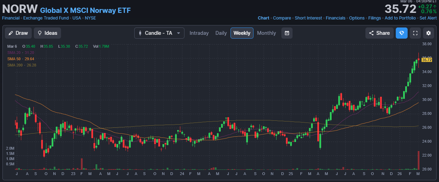Switch to Daily timeframe
The height and width of the screenshot is (182, 439).
point(221,33)
